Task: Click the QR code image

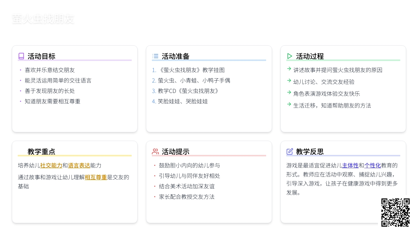Action: tap(395, 212)
